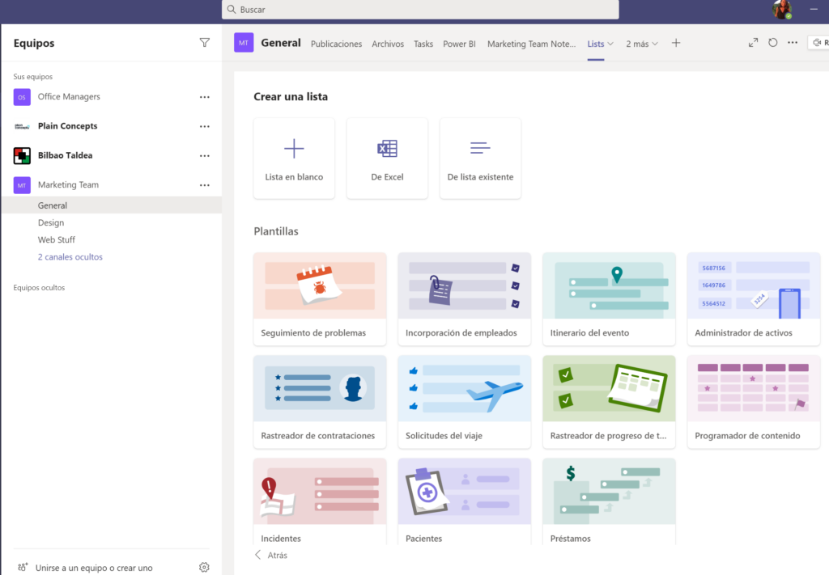This screenshot has width=829, height=575.
Task: Switch to the Power BI tab
Action: [460, 44]
